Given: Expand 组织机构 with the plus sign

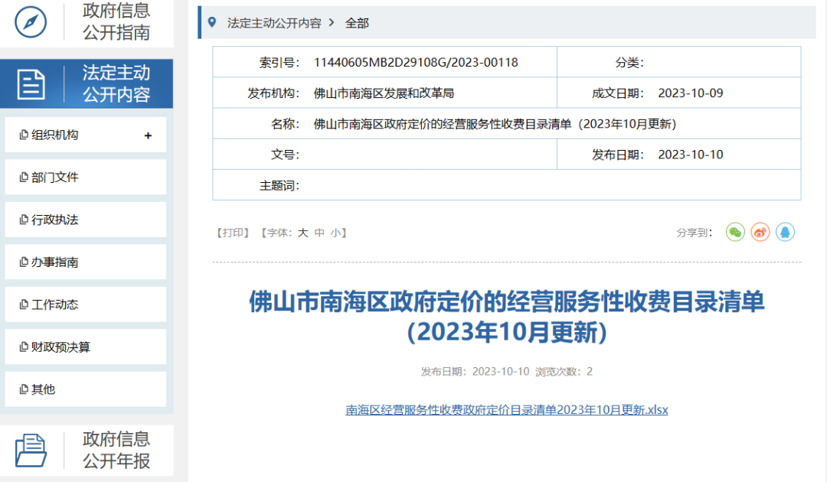Looking at the screenshot, I should point(148,135).
